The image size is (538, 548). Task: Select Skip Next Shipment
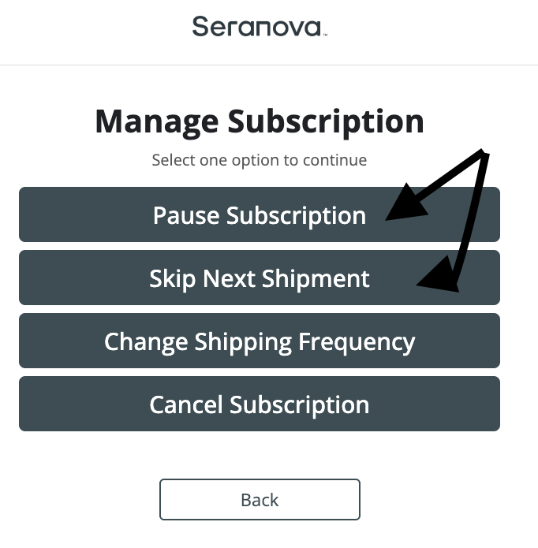259,278
